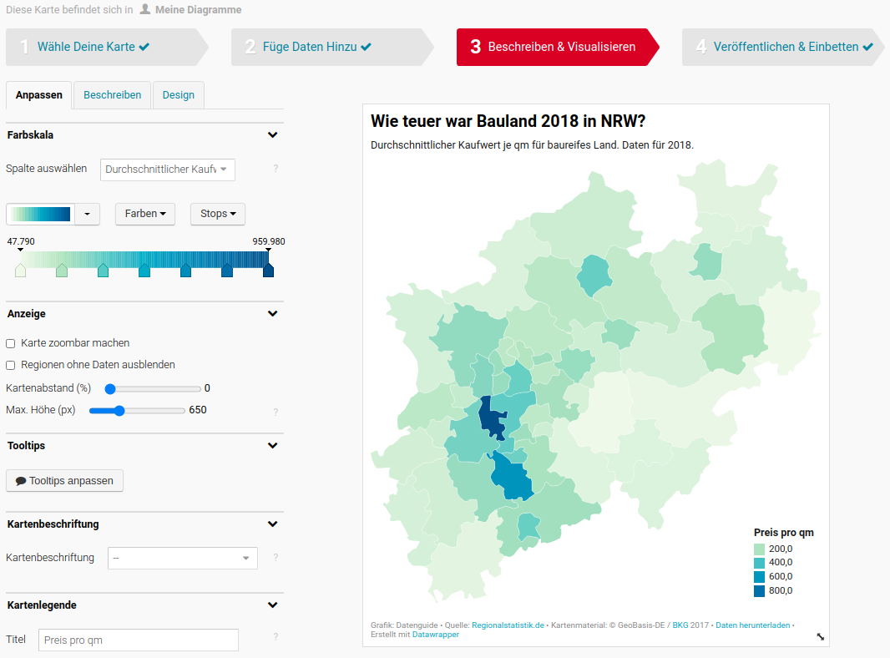Image resolution: width=890 pixels, height=658 pixels.
Task: Click the user icon beside Meine Diagramme
Action: (x=145, y=9)
